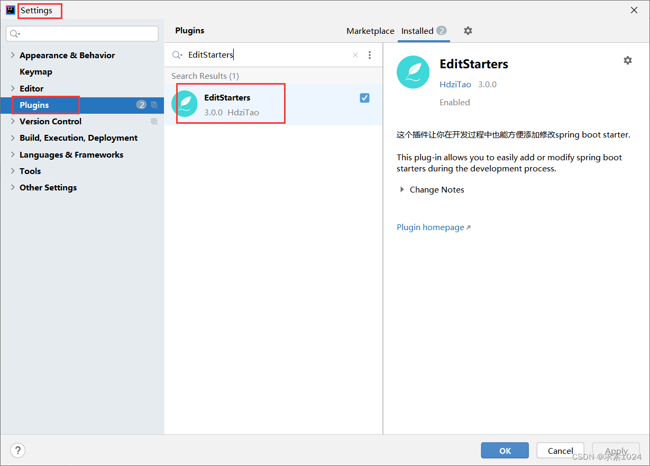Viewport: 650px width, 466px height.
Task: Open the Help question mark button
Action: pos(18,450)
